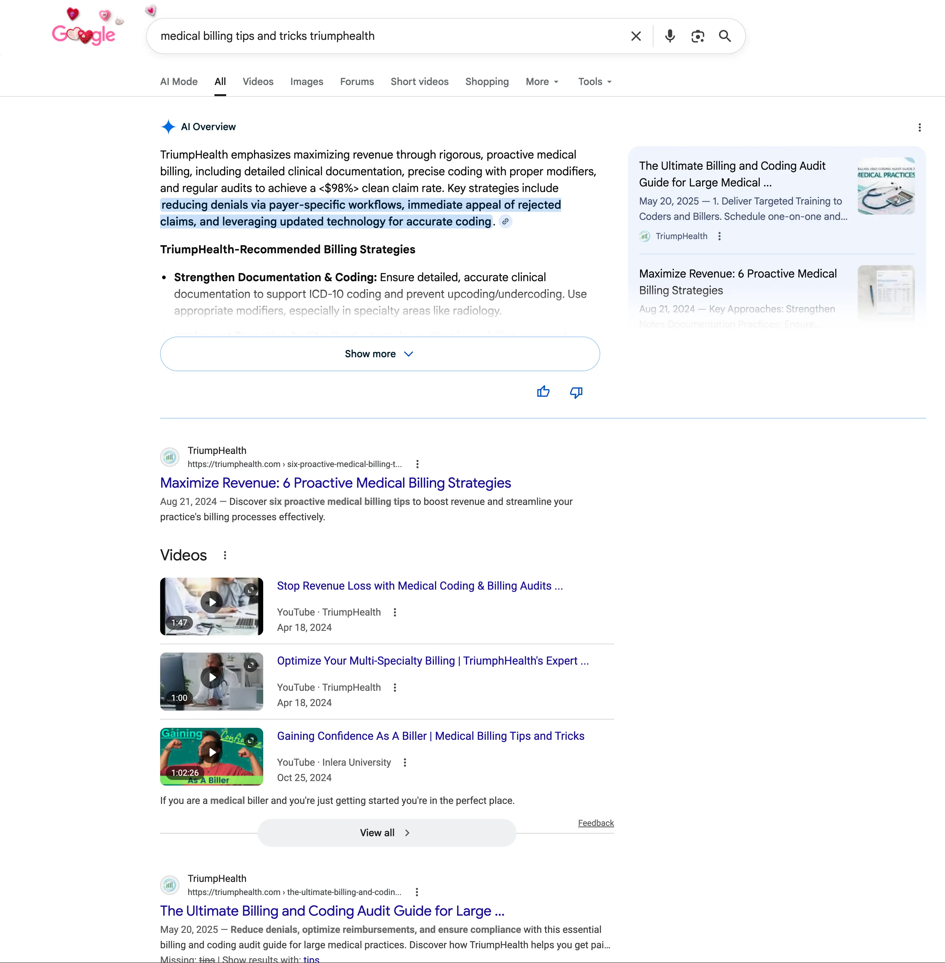Start a voice search with the microphone icon
This screenshot has width=945, height=963.
[670, 36]
